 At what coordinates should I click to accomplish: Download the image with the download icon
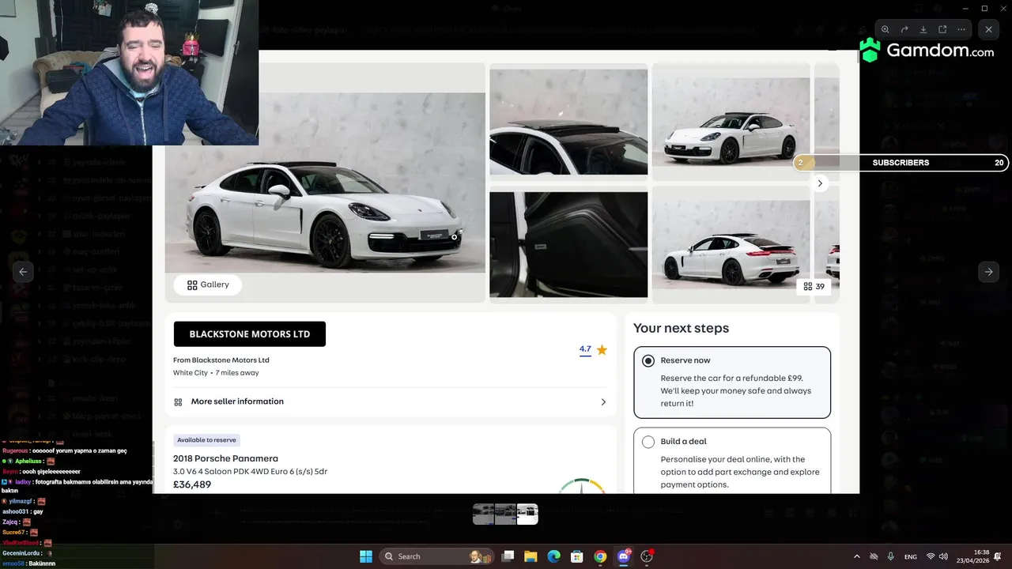point(923,29)
